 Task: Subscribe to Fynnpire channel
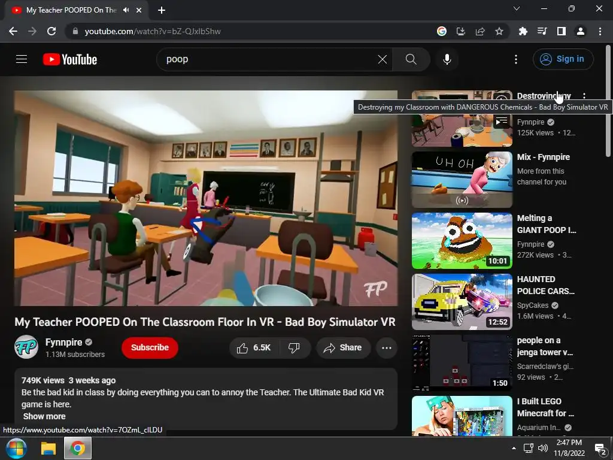(150, 348)
